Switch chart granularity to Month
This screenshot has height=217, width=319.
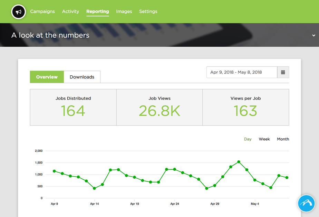[283, 139]
